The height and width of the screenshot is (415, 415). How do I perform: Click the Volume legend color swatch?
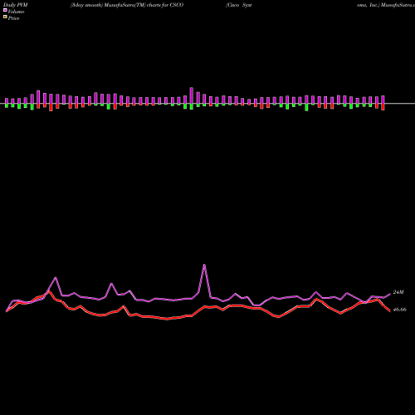pyautogui.click(x=5, y=11)
